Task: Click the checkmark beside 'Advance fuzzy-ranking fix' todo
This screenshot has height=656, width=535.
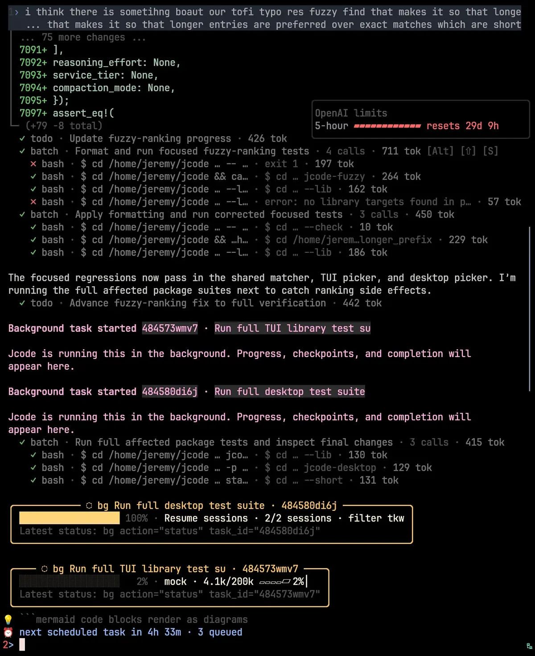Action: tap(22, 303)
